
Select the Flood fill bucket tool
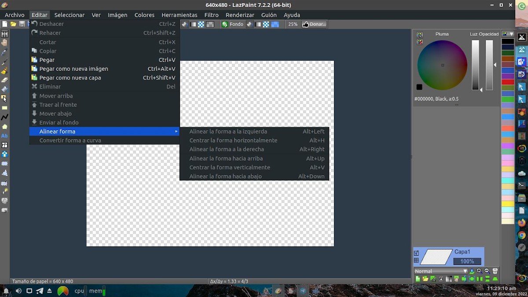(x=4, y=89)
